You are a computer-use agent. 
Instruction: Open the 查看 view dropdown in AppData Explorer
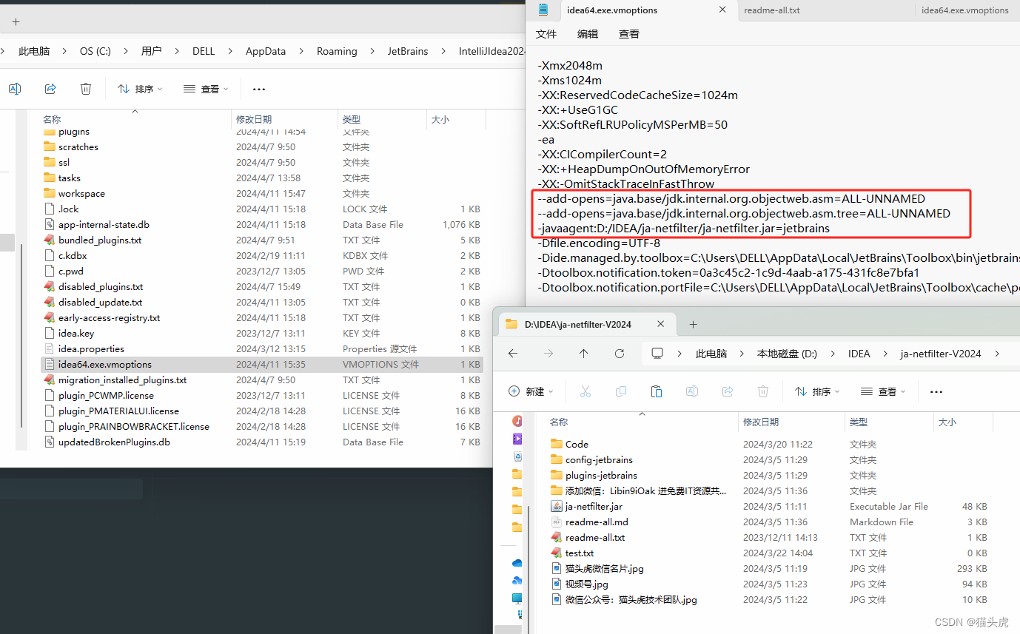point(207,89)
